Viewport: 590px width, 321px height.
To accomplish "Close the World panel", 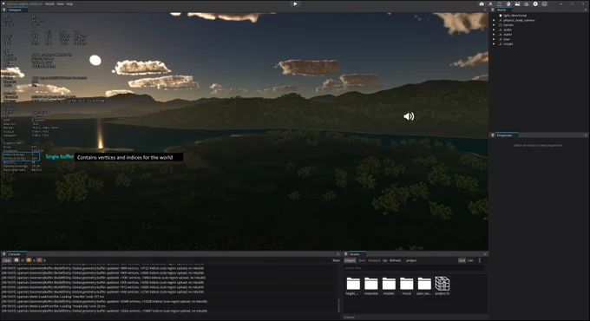I will [x=586, y=10].
